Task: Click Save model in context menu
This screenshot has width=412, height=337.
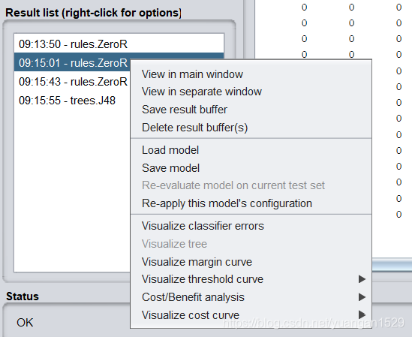Action: (251, 168)
